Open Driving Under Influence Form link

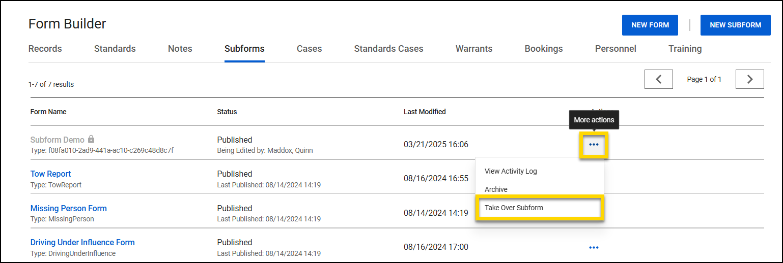coord(82,242)
